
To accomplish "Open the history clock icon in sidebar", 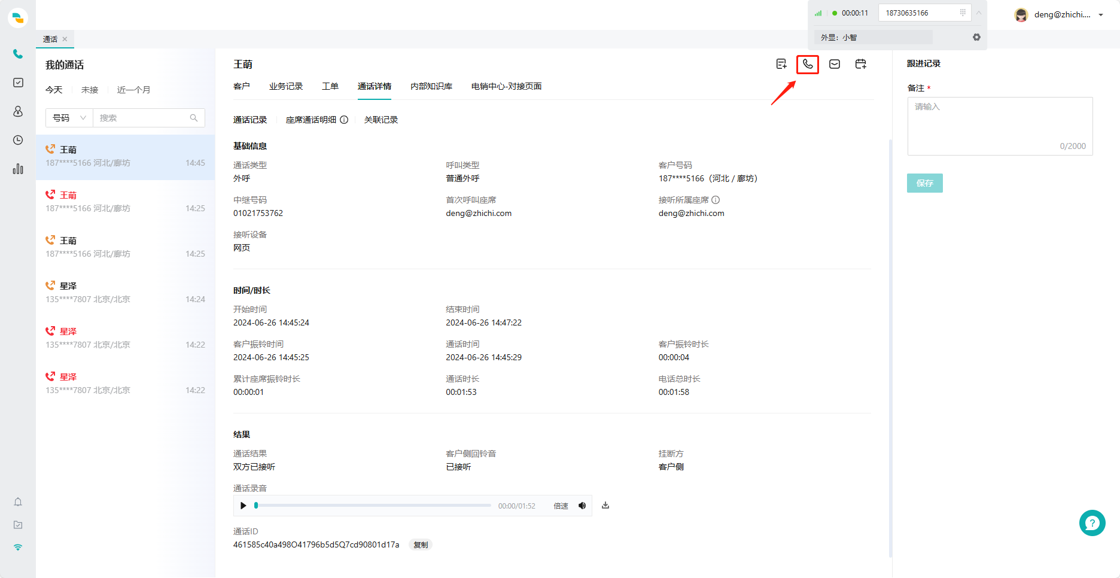I will (x=18, y=140).
